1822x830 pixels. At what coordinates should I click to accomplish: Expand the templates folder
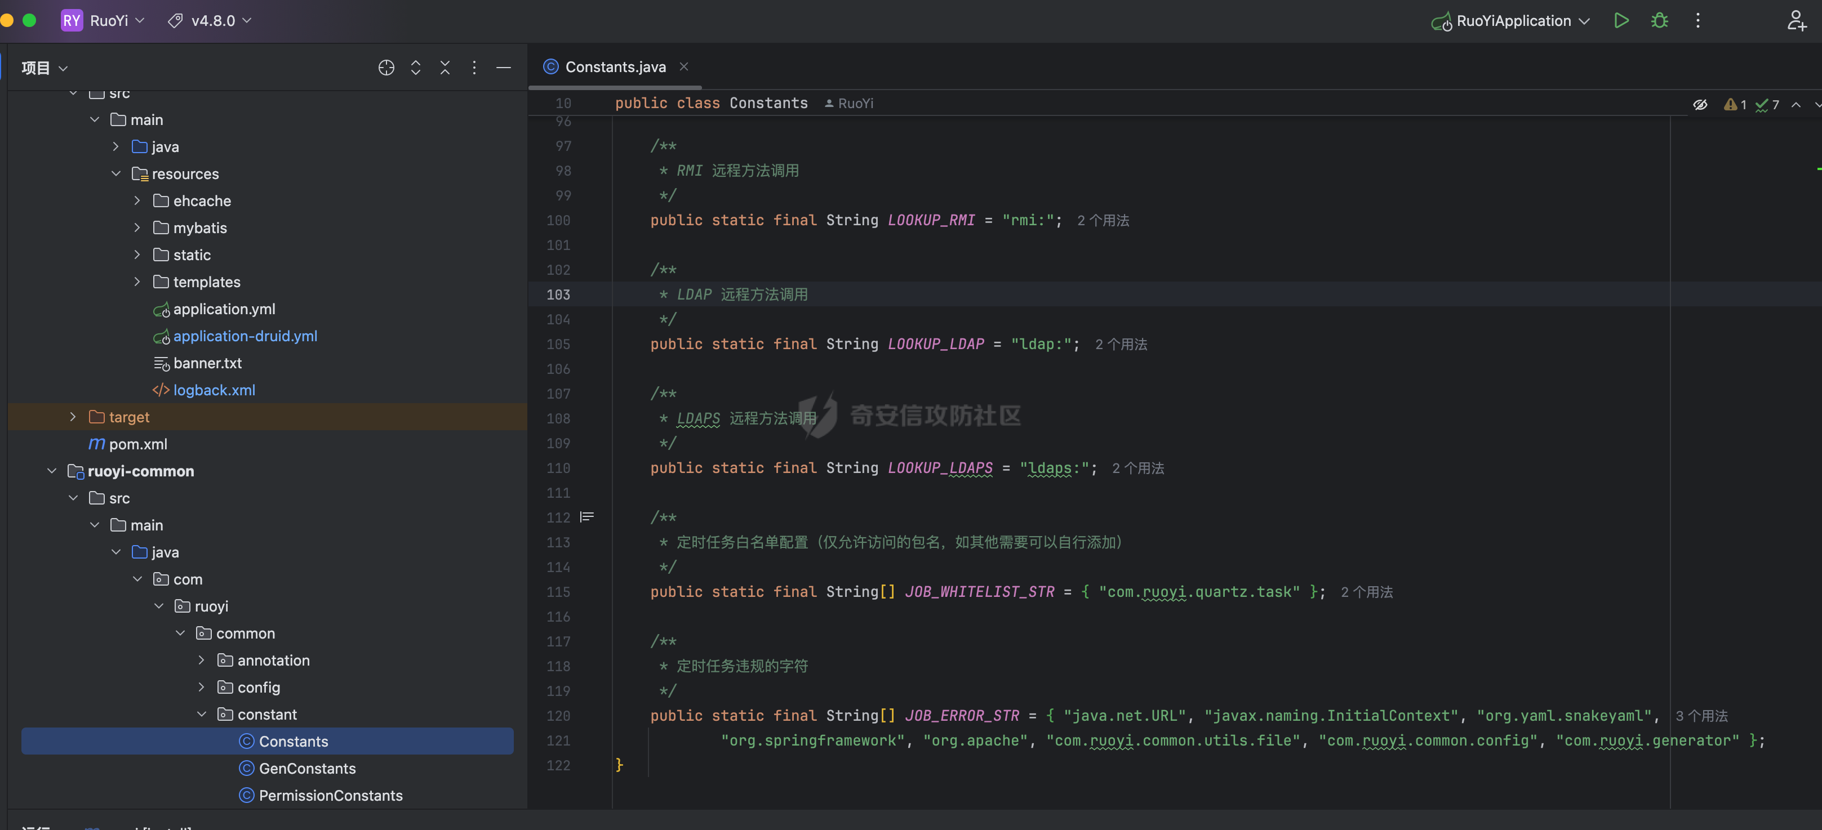(137, 282)
